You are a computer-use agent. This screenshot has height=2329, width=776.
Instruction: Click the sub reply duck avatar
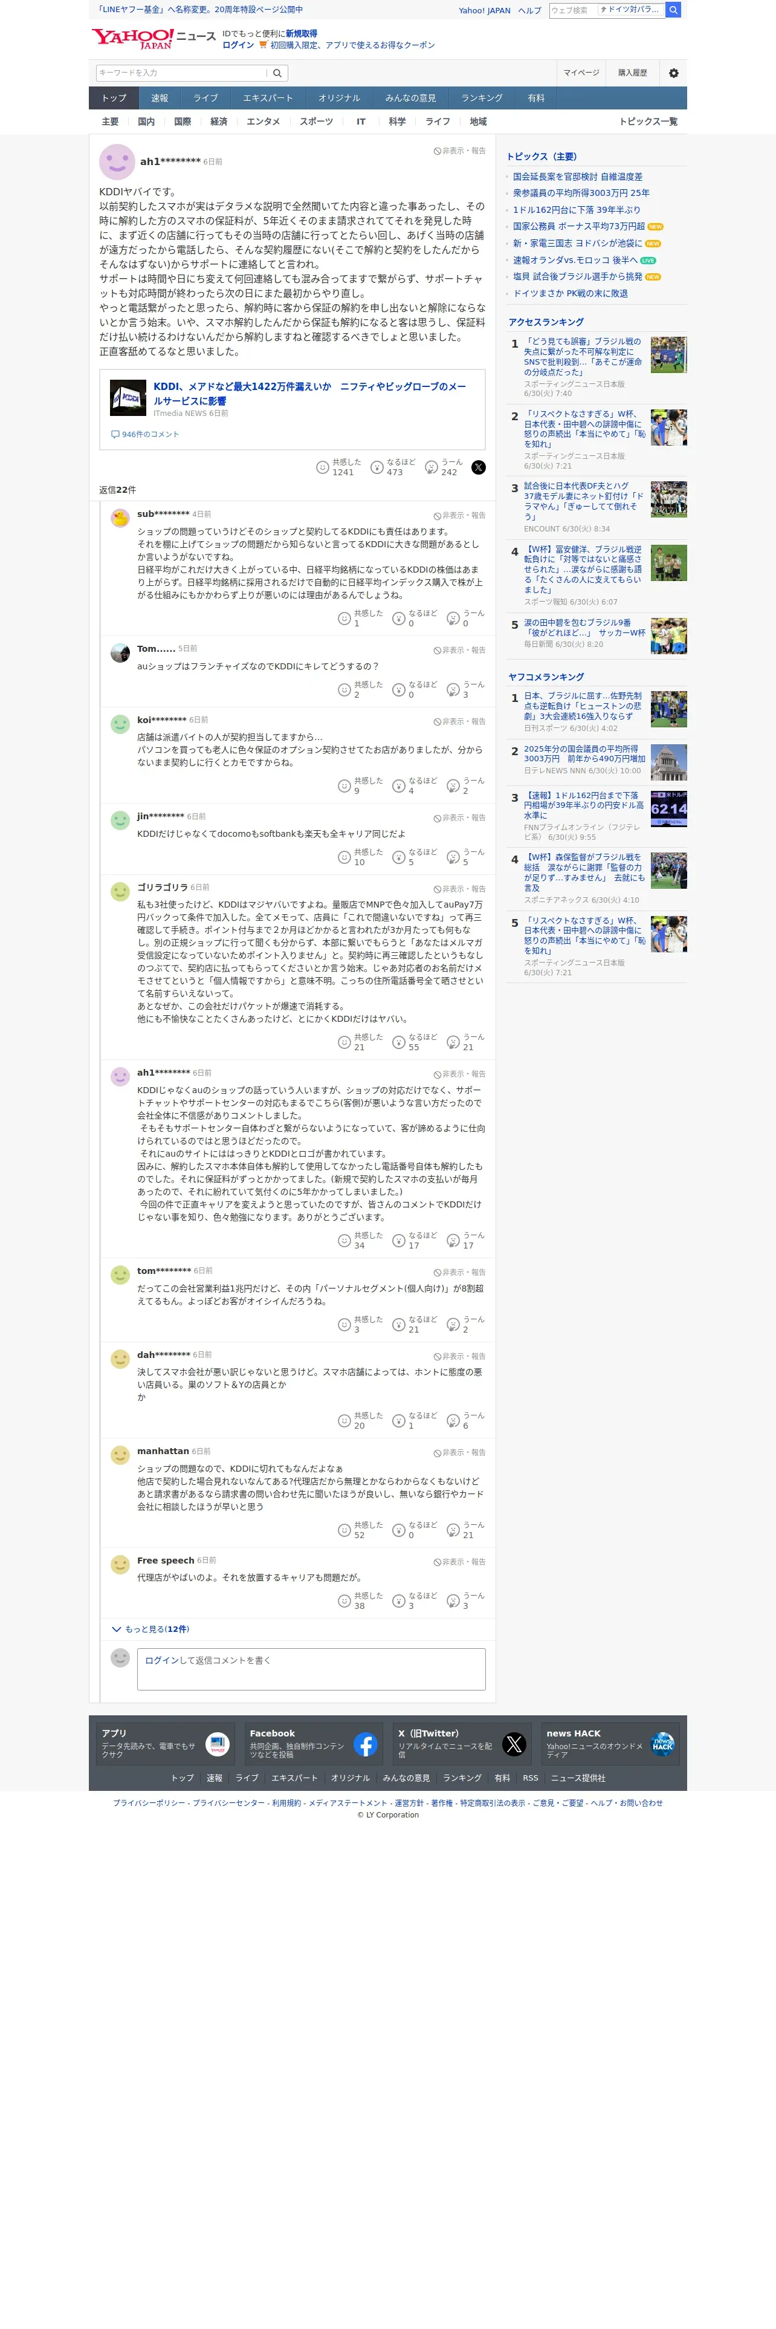click(x=120, y=518)
